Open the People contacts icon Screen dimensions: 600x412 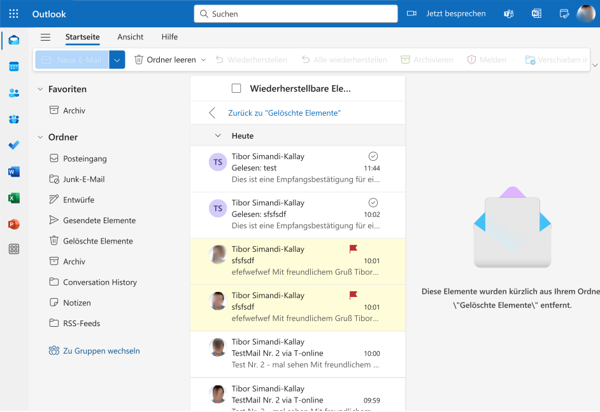coord(13,93)
